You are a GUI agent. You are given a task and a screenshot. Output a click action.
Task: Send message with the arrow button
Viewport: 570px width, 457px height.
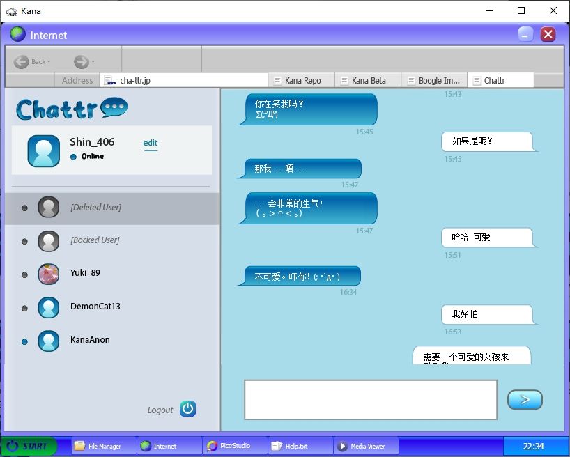(x=525, y=400)
